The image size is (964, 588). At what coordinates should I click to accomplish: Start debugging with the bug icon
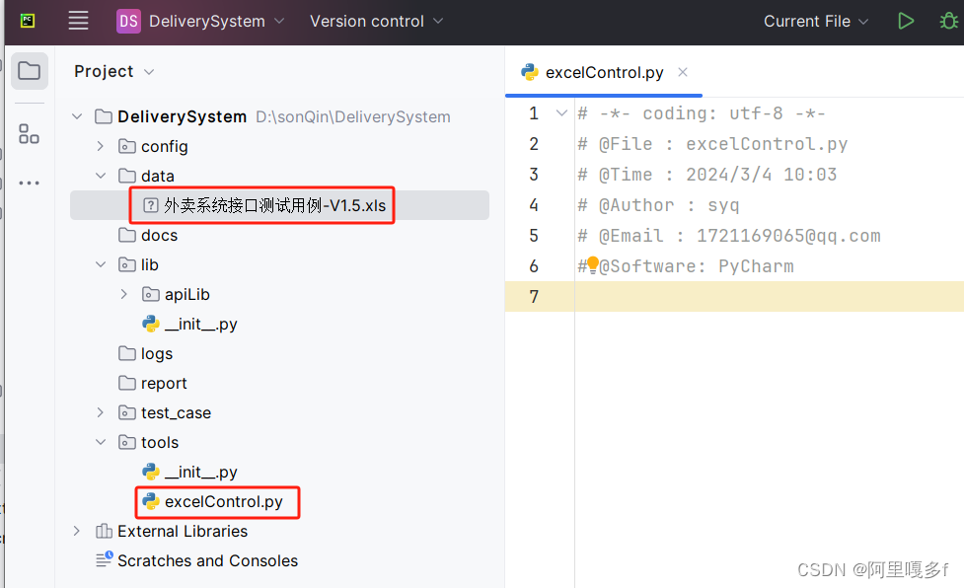pos(949,20)
